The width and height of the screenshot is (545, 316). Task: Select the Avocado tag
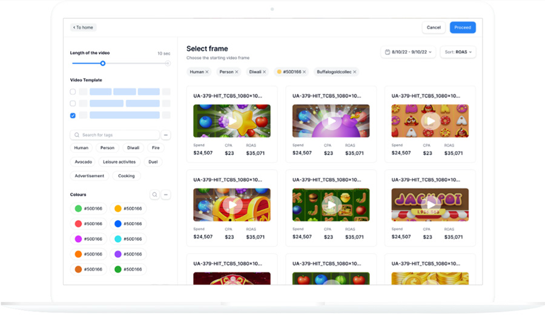click(84, 162)
